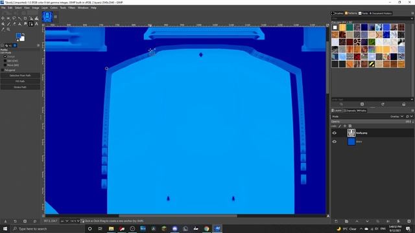Select the Text tool
This screenshot has width=415, height=233.
[x=36, y=24]
